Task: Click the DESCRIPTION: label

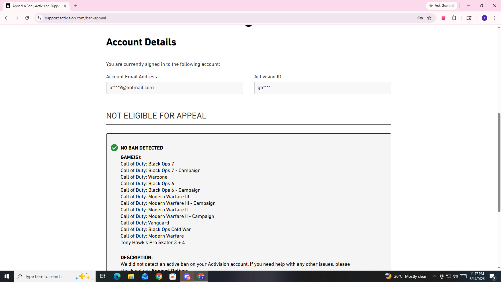Action: click(136, 258)
